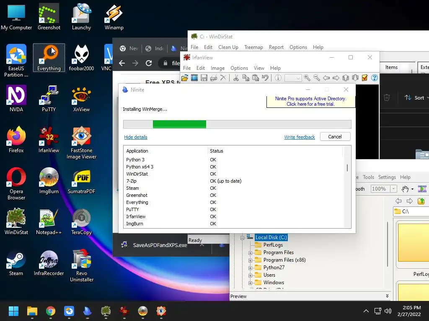Click the Next image right arrow in IrfanView

336,78
